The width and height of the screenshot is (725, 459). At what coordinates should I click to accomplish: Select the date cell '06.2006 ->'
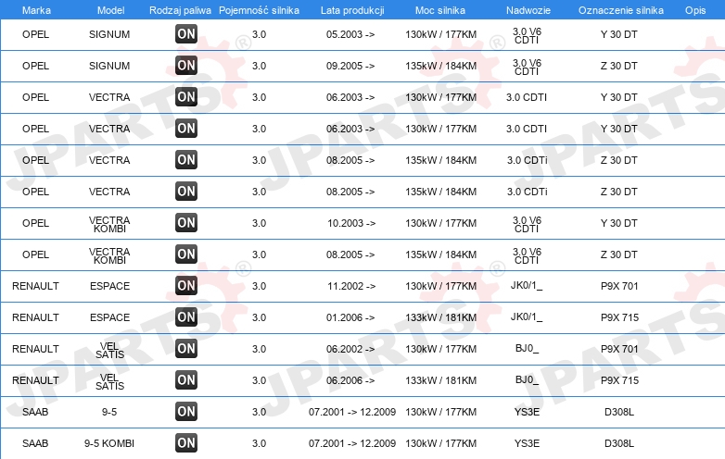(350, 380)
